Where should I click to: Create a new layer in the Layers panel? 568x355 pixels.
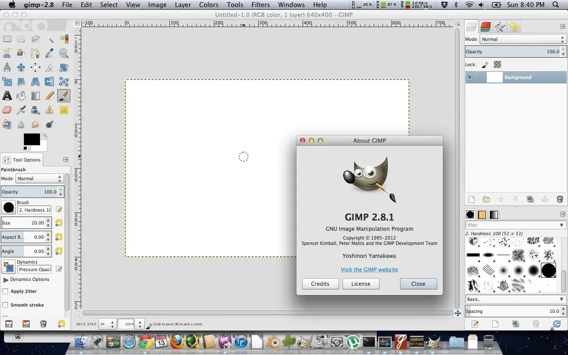point(471,199)
